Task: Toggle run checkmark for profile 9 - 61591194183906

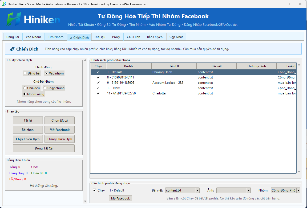Action: point(98,83)
